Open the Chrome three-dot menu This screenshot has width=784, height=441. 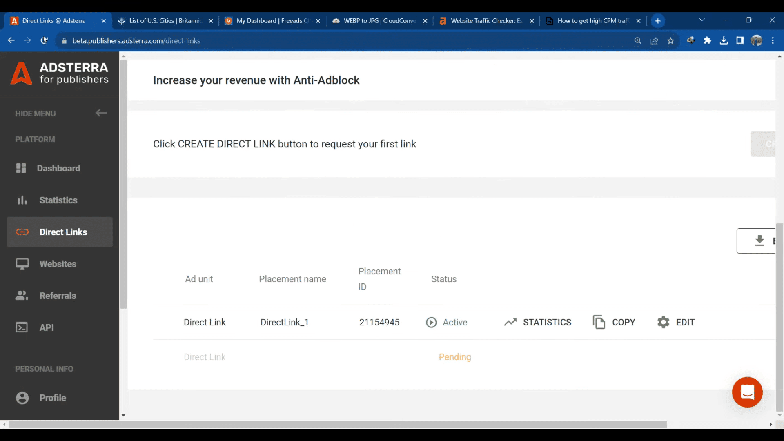(773, 40)
